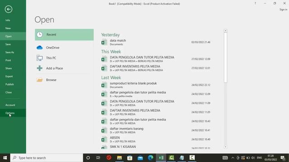Open Cortana circle in taskbar

click(88, 158)
